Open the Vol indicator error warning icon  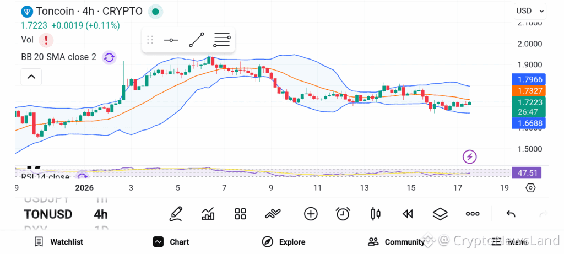coord(46,40)
